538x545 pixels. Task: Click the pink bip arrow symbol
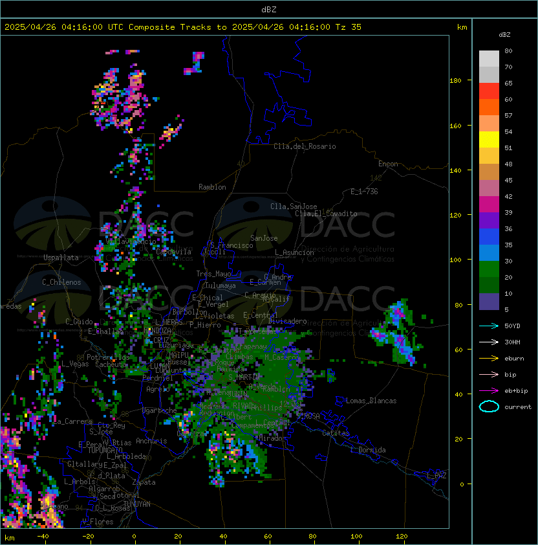click(489, 374)
